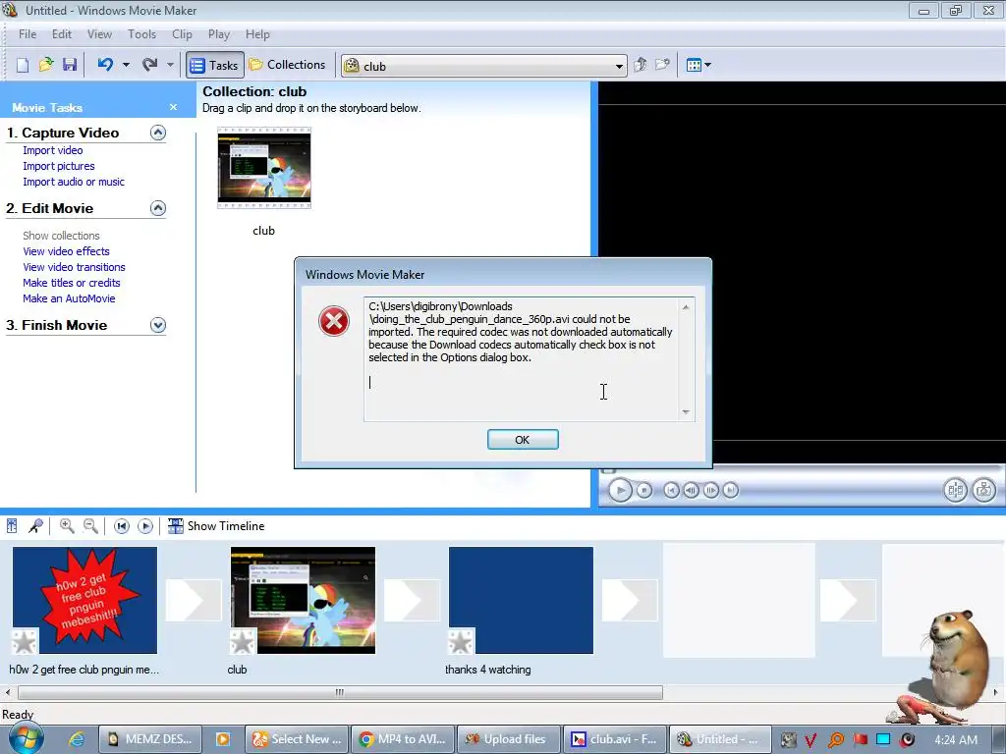
Task: Click the Rewind Storyboard icon
Action: click(121, 526)
